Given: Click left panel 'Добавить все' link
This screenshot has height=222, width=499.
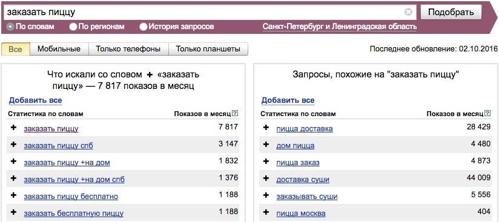Looking at the screenshot, I should point(35,100).
